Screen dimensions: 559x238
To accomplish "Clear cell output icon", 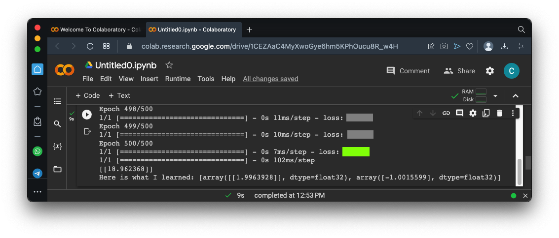I will (x=87, y=131).
